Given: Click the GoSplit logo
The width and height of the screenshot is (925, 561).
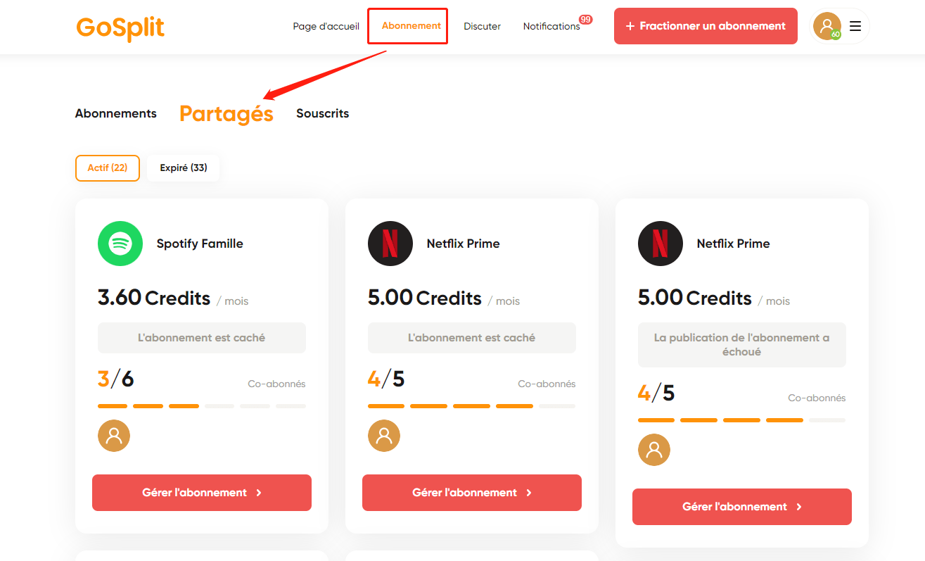Looking at the screenshot, I should [120, 27].
